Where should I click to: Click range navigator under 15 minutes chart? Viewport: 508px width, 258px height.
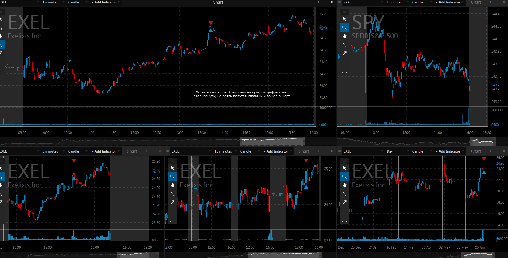point(285,255)
